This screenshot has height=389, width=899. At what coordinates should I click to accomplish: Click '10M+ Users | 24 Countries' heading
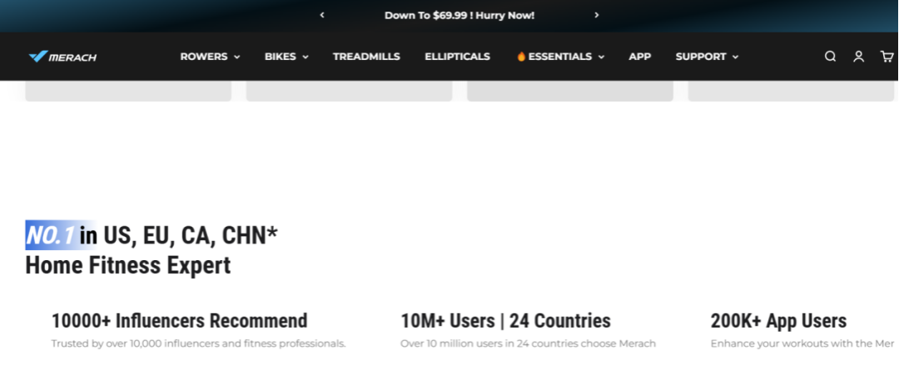click(505, 320)
